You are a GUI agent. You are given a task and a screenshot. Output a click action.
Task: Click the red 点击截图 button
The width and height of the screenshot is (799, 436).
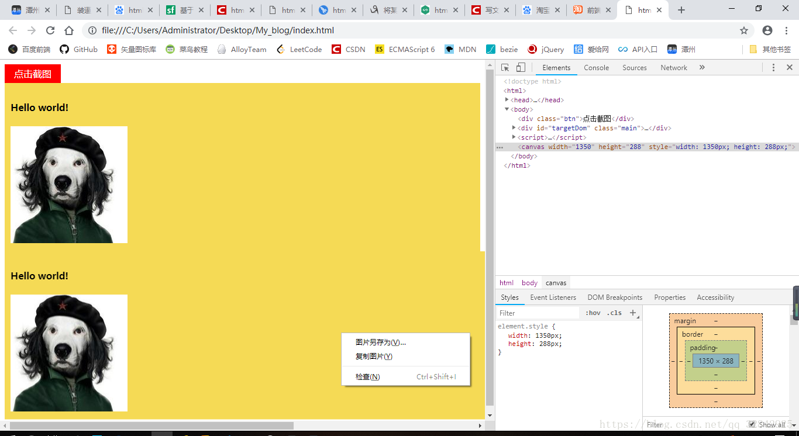(x=33, y=74)
